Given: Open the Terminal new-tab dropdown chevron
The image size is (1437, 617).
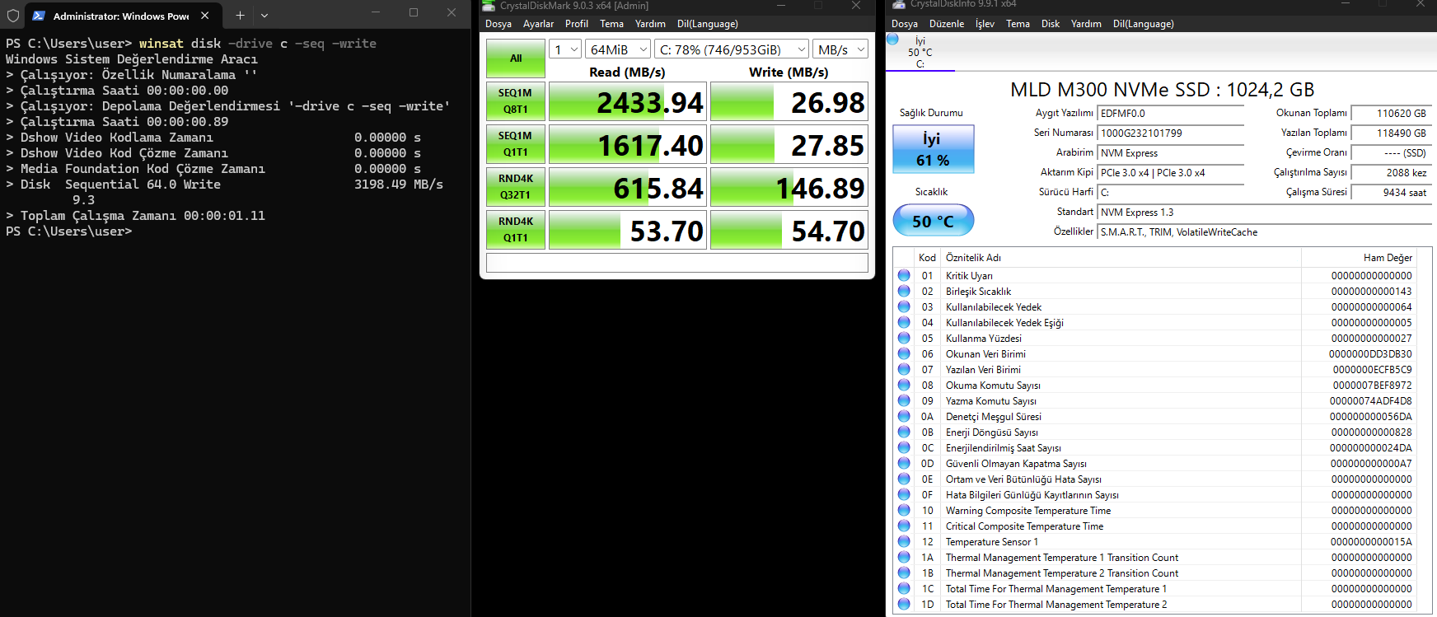Looking at the screenshot, I should click(x=264, y=15).
